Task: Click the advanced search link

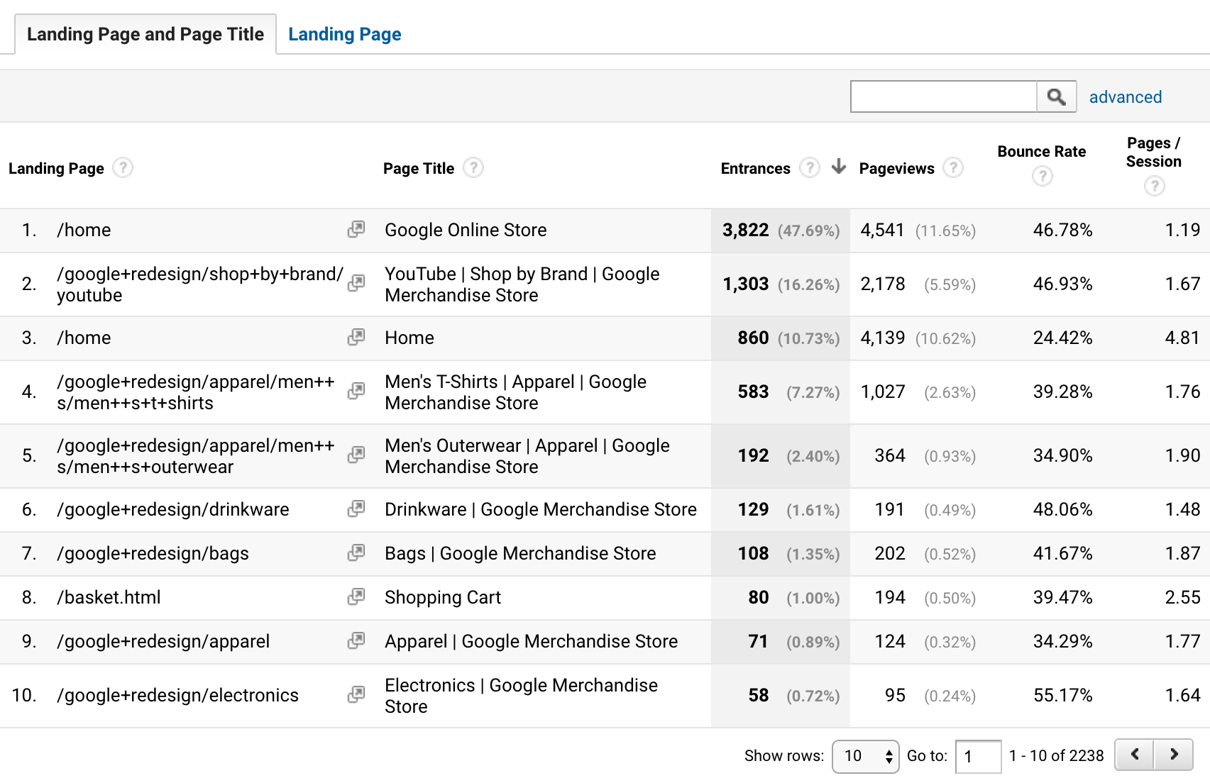Action: [x=1126, y=96]
